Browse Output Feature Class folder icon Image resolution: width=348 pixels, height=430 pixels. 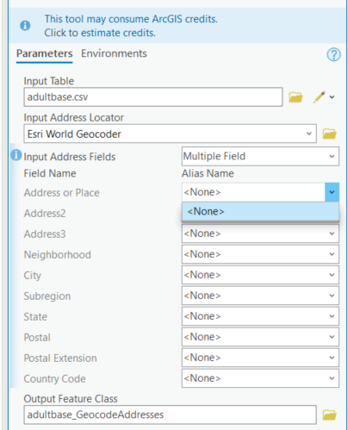point(329,414)
